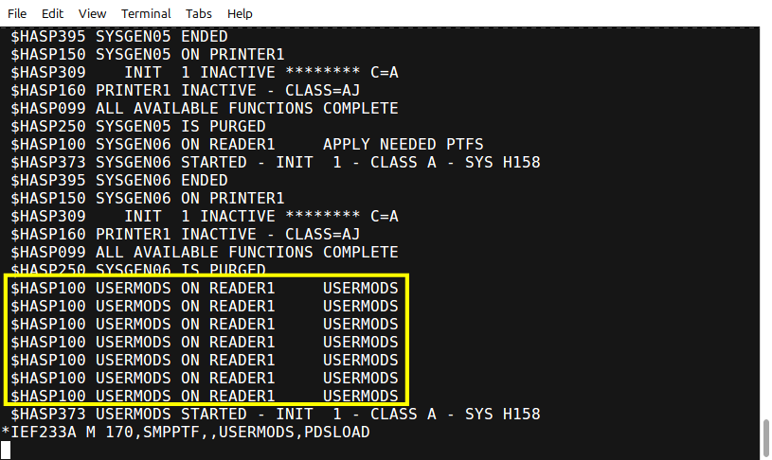Click the terminal scrollbar thumb
The image size is (772, 460).
tap(765, 438)
